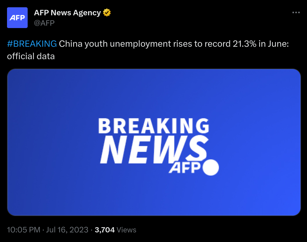Click the 3,704 view count number
Image resolution: width=307 pixels, height=242 pixels.
105,230
